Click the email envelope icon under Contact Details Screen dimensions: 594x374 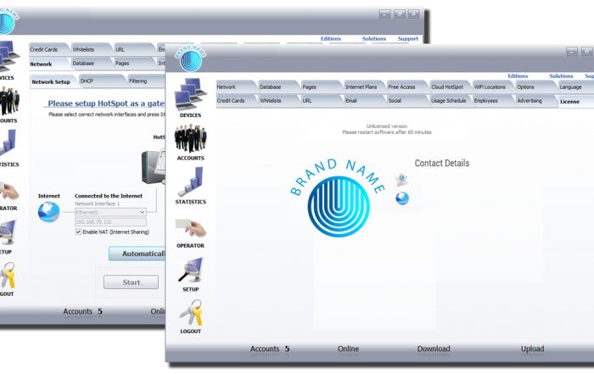[x=402, y=180]
